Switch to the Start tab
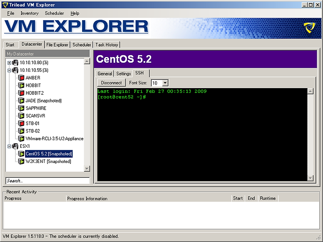The height and width of the screenshot is (242, 323). coord(10,45)
